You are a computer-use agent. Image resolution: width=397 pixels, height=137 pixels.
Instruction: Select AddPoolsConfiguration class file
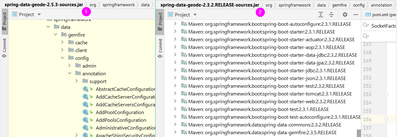point(121,120)
